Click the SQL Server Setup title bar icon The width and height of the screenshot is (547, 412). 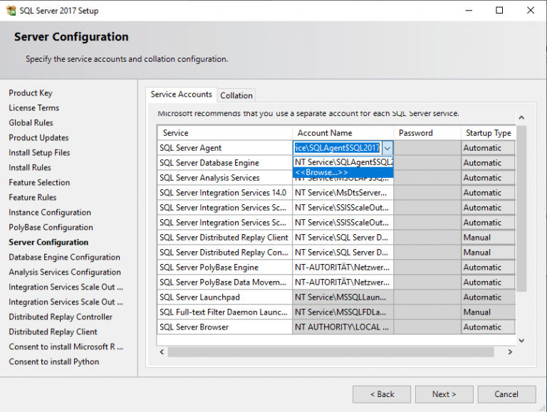11,11
